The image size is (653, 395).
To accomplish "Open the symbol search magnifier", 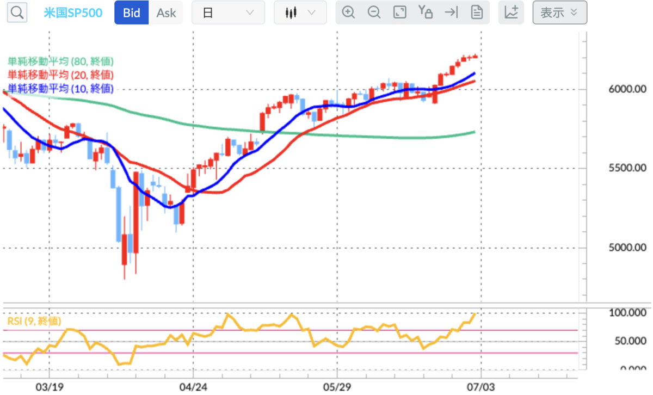I will [x=17, y=13].
